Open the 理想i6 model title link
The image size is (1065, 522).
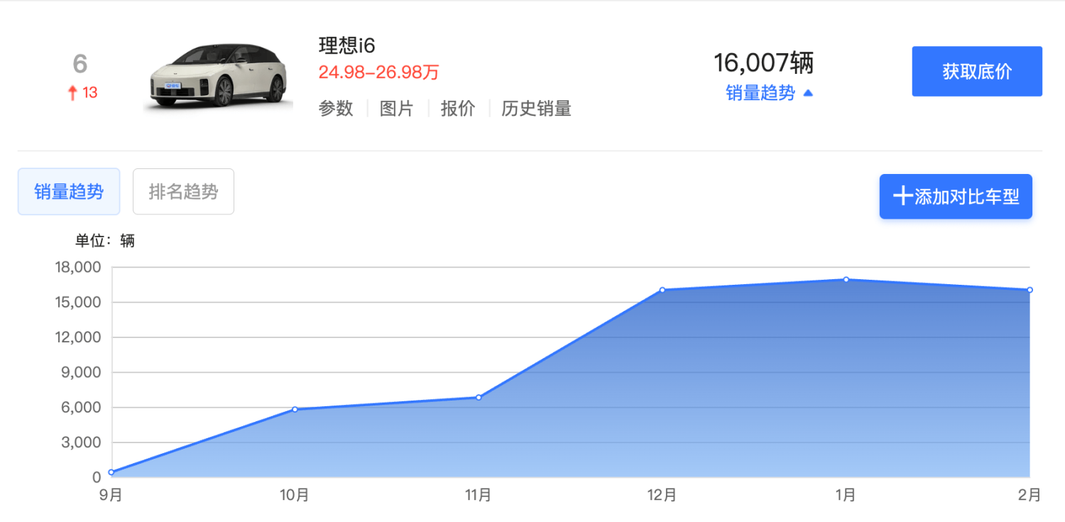(x=346, y=45)
